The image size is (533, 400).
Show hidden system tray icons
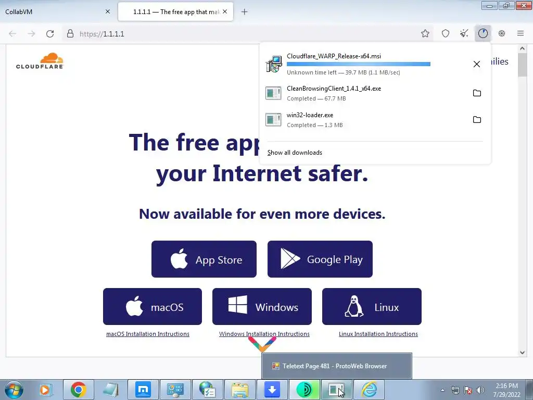[x=442, y=390]
